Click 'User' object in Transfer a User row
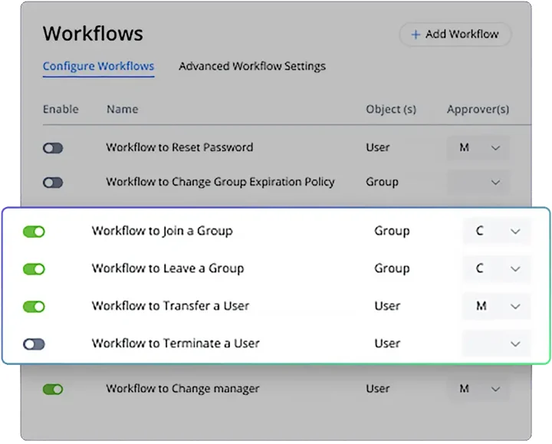The image size is (552, 444). point(387,306)
